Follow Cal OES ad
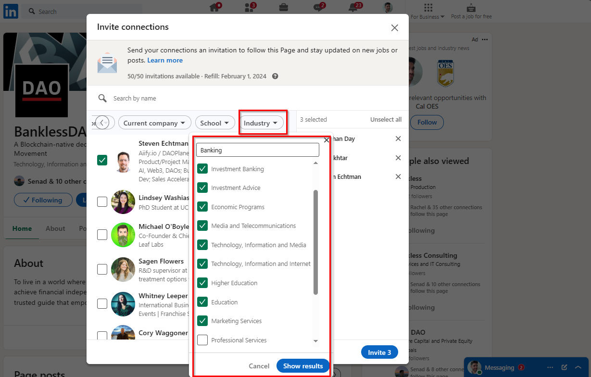 click(427, 122)
